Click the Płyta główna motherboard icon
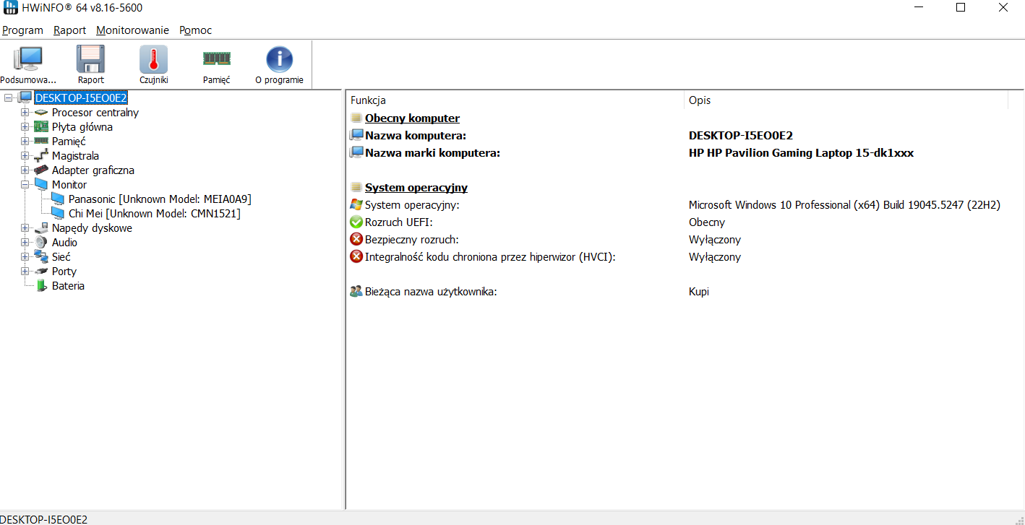The width and height of the screenshot is (1025, 525). point(41,127)
